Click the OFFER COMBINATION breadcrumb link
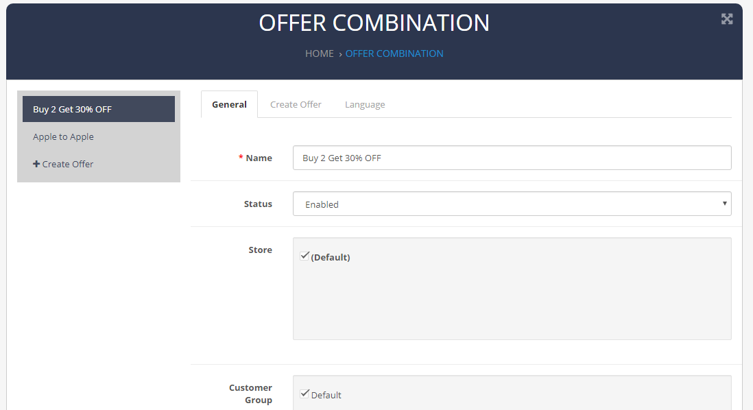This screenshot has width=753, height=410. 394,53
